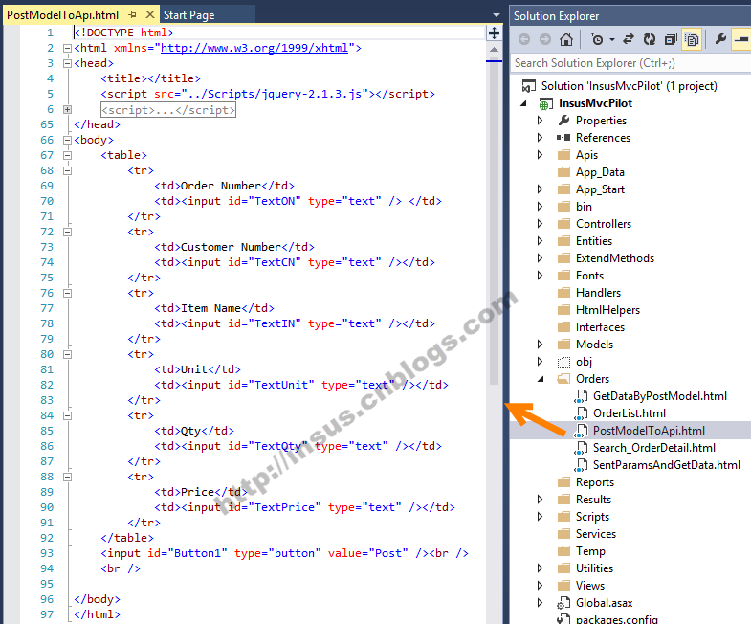Open the Pending Changes Filter clock icon
The width and height of the screenshot is (751, 624).
pos(597,39)
